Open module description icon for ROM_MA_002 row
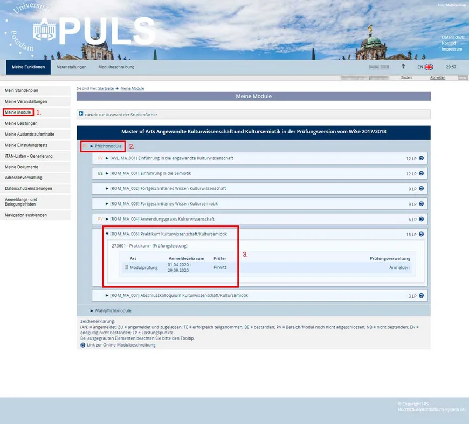This screenshot has height=424, width=469. coord(421,189)
